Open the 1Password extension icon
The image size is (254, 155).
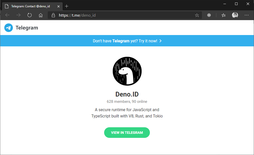click(x=209, y=15)
